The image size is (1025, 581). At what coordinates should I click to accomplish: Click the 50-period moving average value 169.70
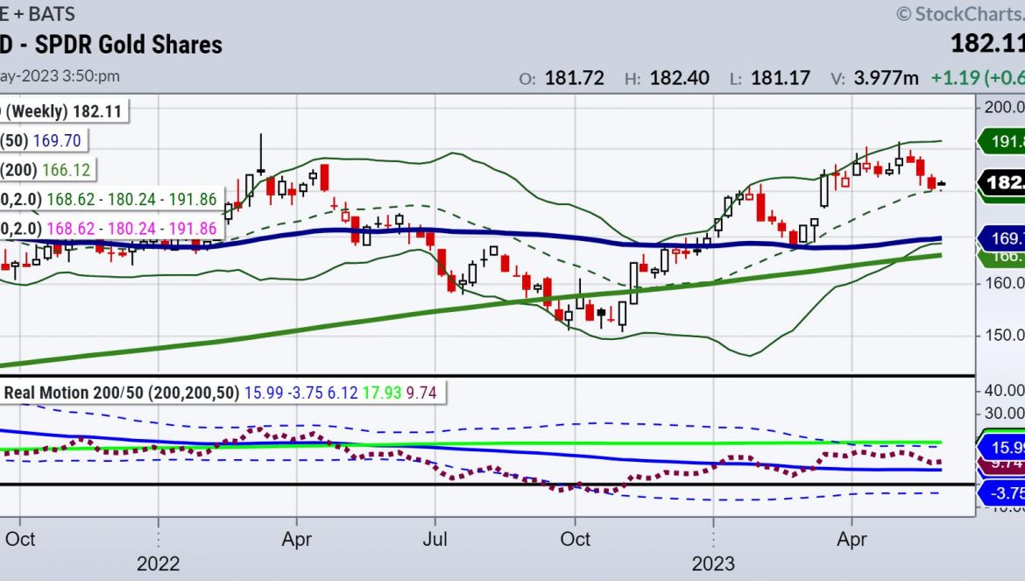tap(57, 140)
